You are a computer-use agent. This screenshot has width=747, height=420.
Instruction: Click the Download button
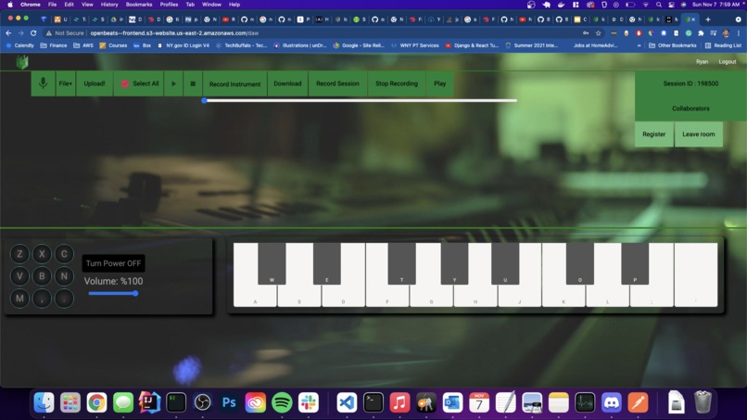pos(287,83)
